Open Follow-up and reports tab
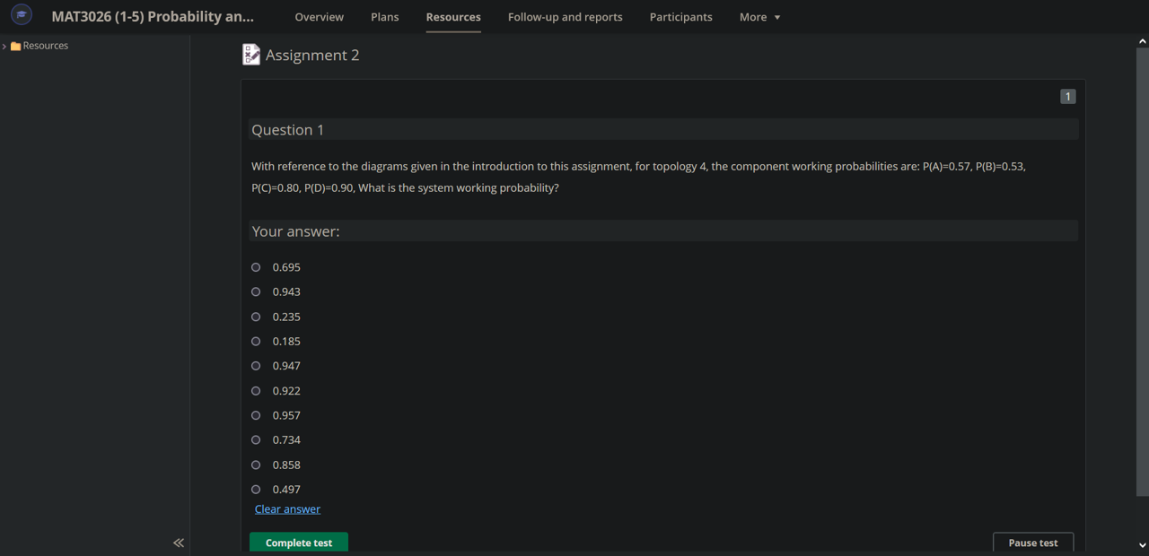The width and height of the screenshot is (1149, 556). pyautogui.click(x=565, y=17)
